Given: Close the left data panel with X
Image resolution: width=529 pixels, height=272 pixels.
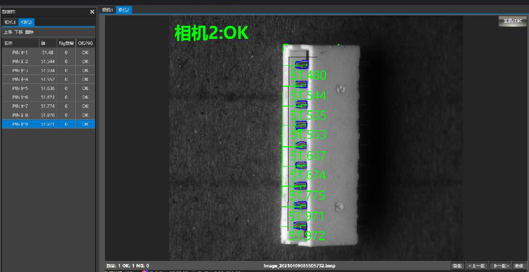Looking at the screenshot, I should [x=92, y=12].
